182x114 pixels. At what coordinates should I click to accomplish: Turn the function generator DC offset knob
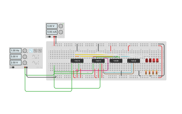coord(25,63)
